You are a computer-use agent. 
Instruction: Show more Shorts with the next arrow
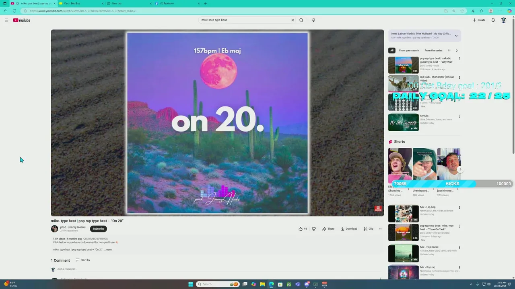(x=460, y=169)
